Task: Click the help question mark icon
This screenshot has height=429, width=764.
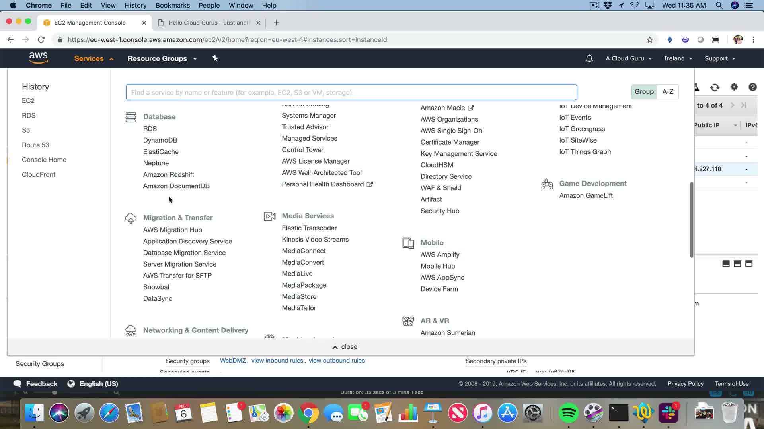Action: pos(752,87)
